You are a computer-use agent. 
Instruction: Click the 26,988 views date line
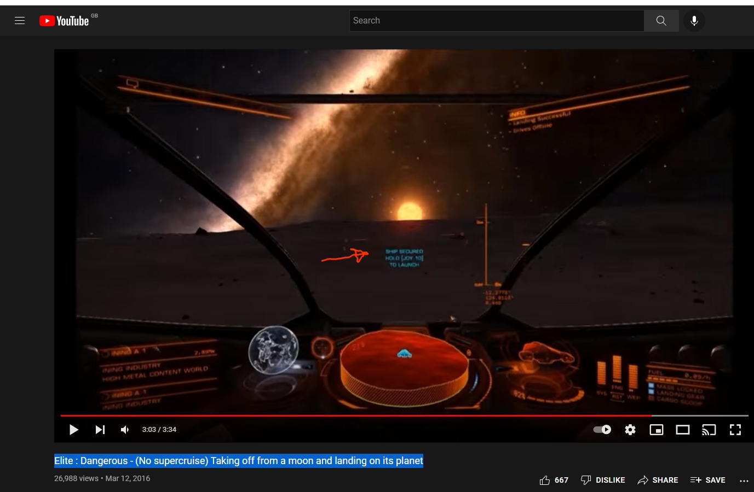[x=102, y=478]
